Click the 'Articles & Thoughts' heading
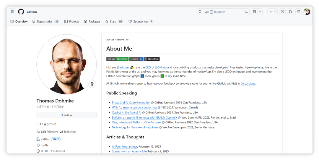The height and width of the screenshot is (160, 319). click(x=125, y=137)
